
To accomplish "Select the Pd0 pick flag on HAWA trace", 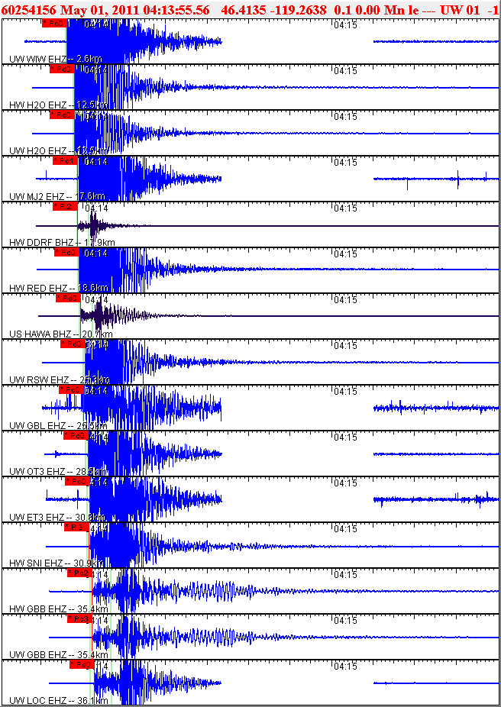I will coord(68,298).
